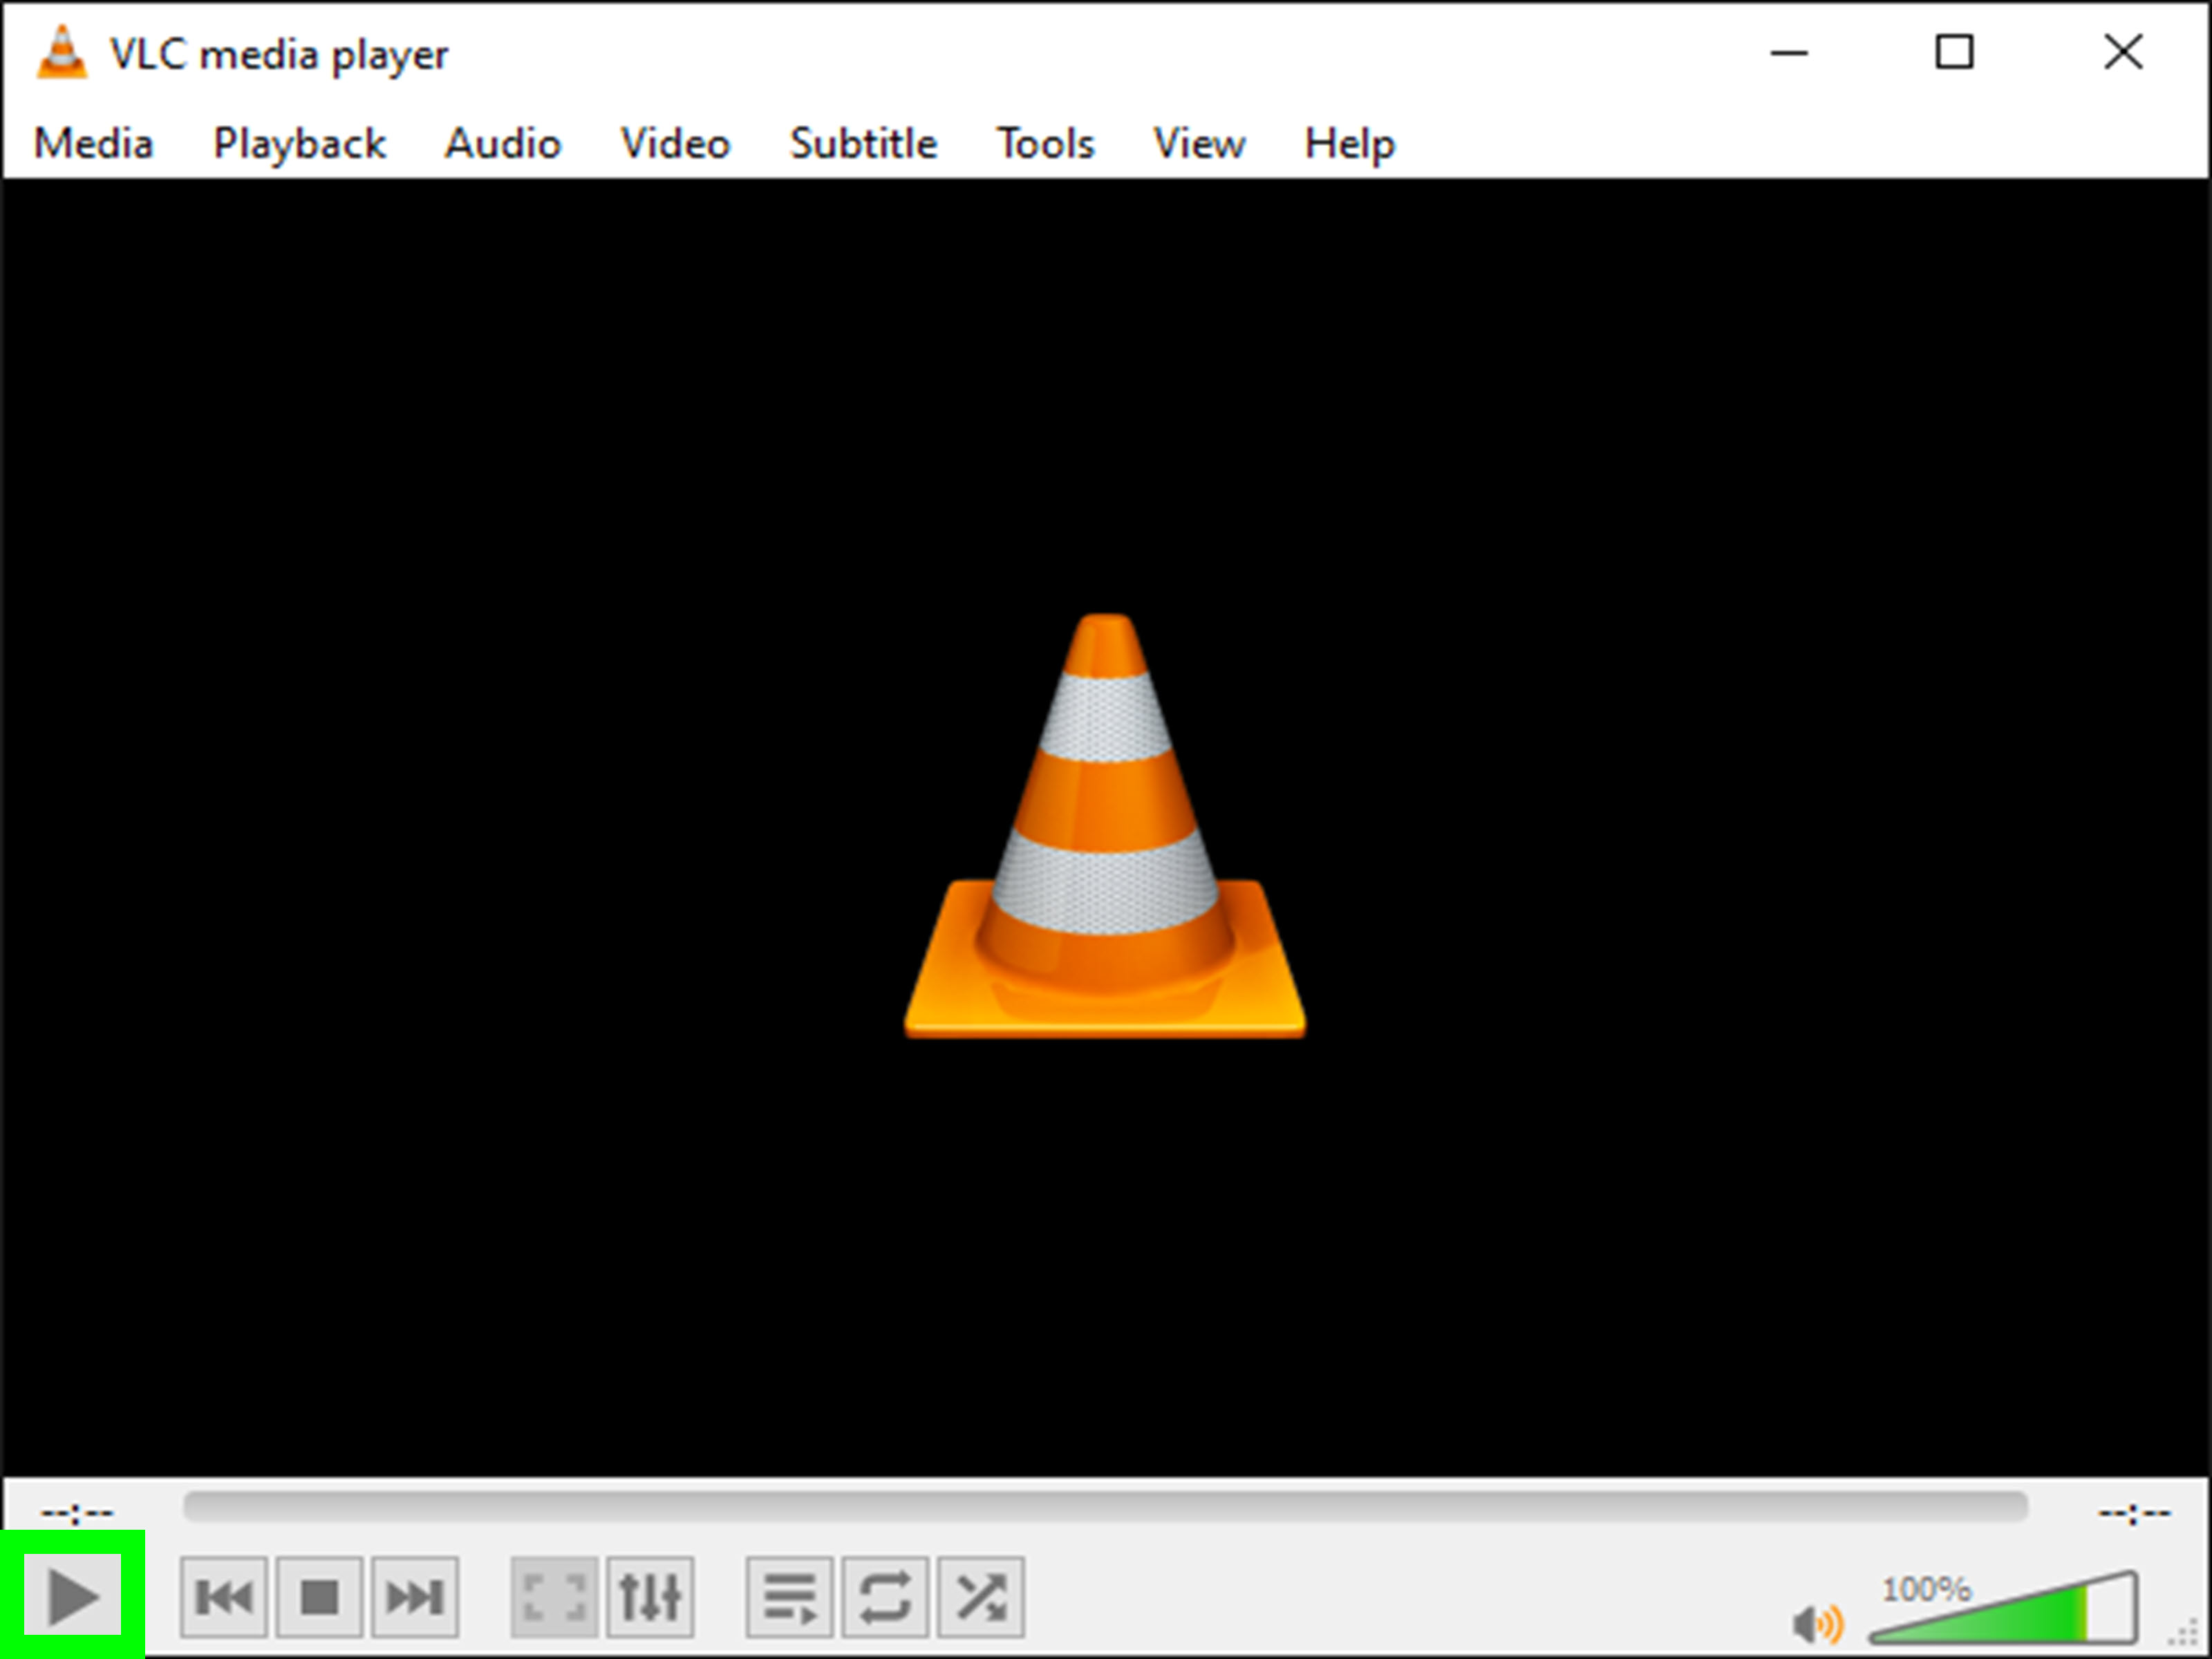The width and height of the screenshot is (2212, 1659).
Task: Click the playback seek bar
Action: (1105, 1506)
